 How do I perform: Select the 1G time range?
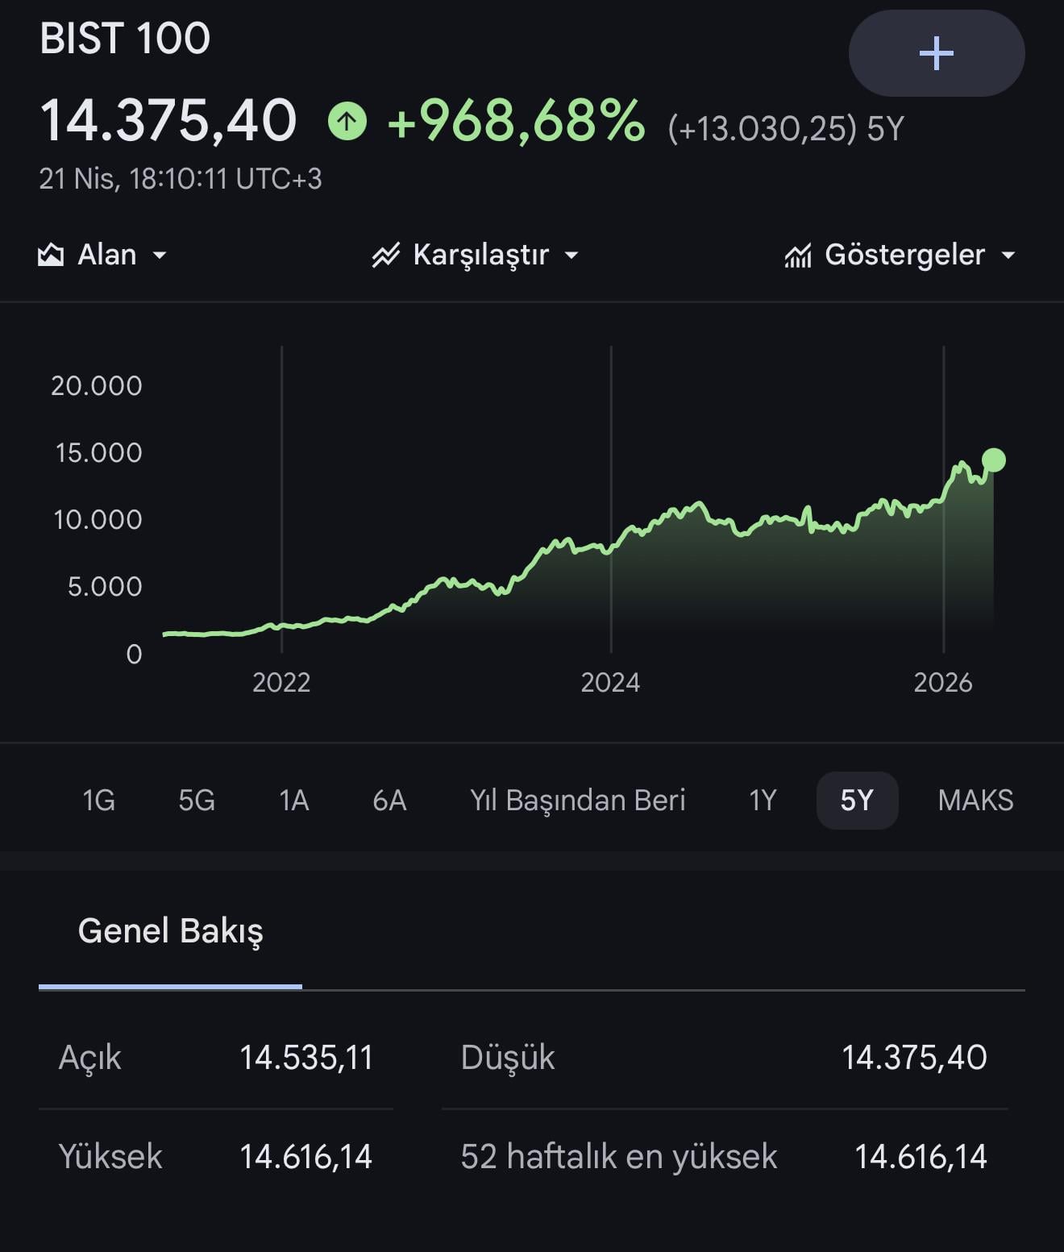click(98, 801)
